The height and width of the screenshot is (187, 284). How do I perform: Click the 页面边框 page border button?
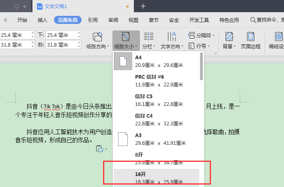(251, 40)
